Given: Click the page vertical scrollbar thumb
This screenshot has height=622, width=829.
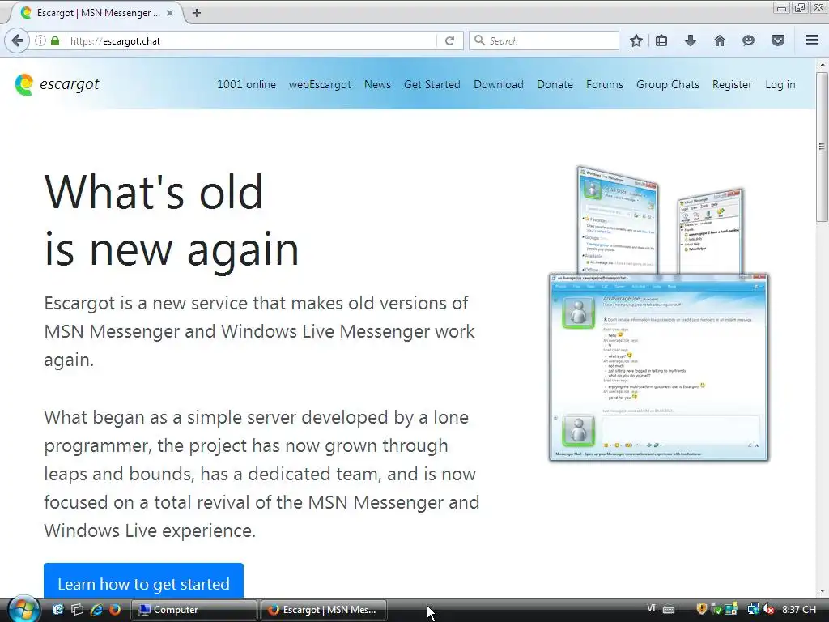Looking at the screenshot, I should click(x=822, y=147).
